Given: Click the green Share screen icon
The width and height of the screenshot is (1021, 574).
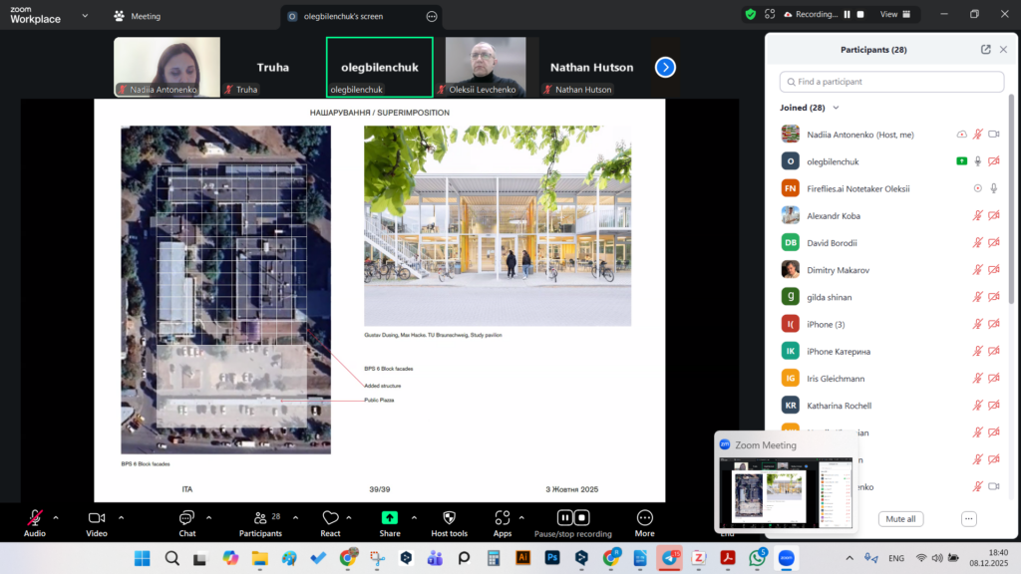Looking at the screenshot, I should tap(390, 517).
